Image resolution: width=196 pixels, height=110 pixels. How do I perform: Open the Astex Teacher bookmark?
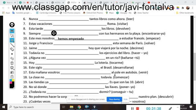[x=141, y=13]
